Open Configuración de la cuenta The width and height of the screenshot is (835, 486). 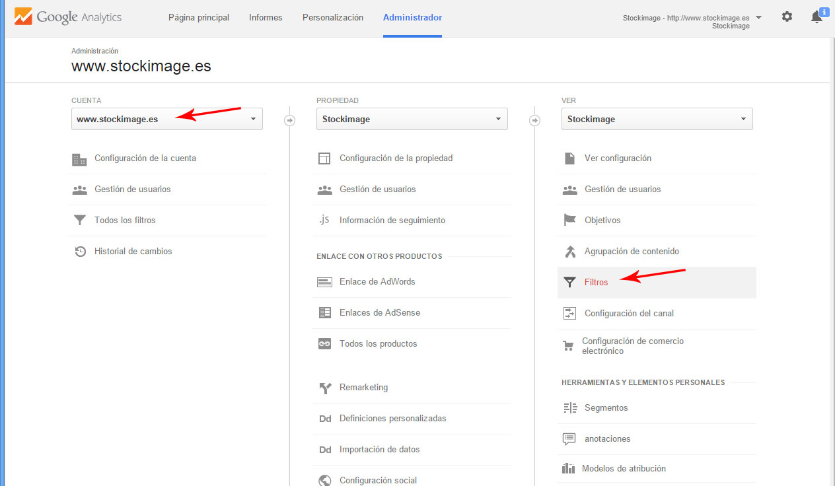(x=145, y=158)
